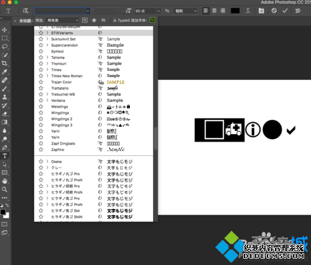Choose the Webdings font
The image size is (311, 265).
pyautogui.click(x=93, y=107)
